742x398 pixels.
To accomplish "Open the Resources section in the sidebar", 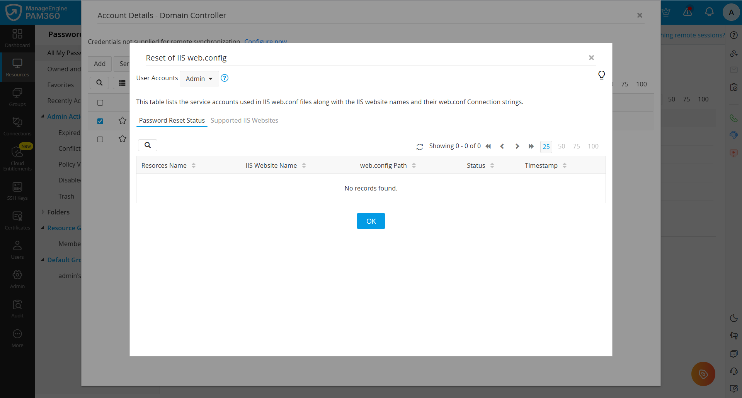I will [17, 66].
